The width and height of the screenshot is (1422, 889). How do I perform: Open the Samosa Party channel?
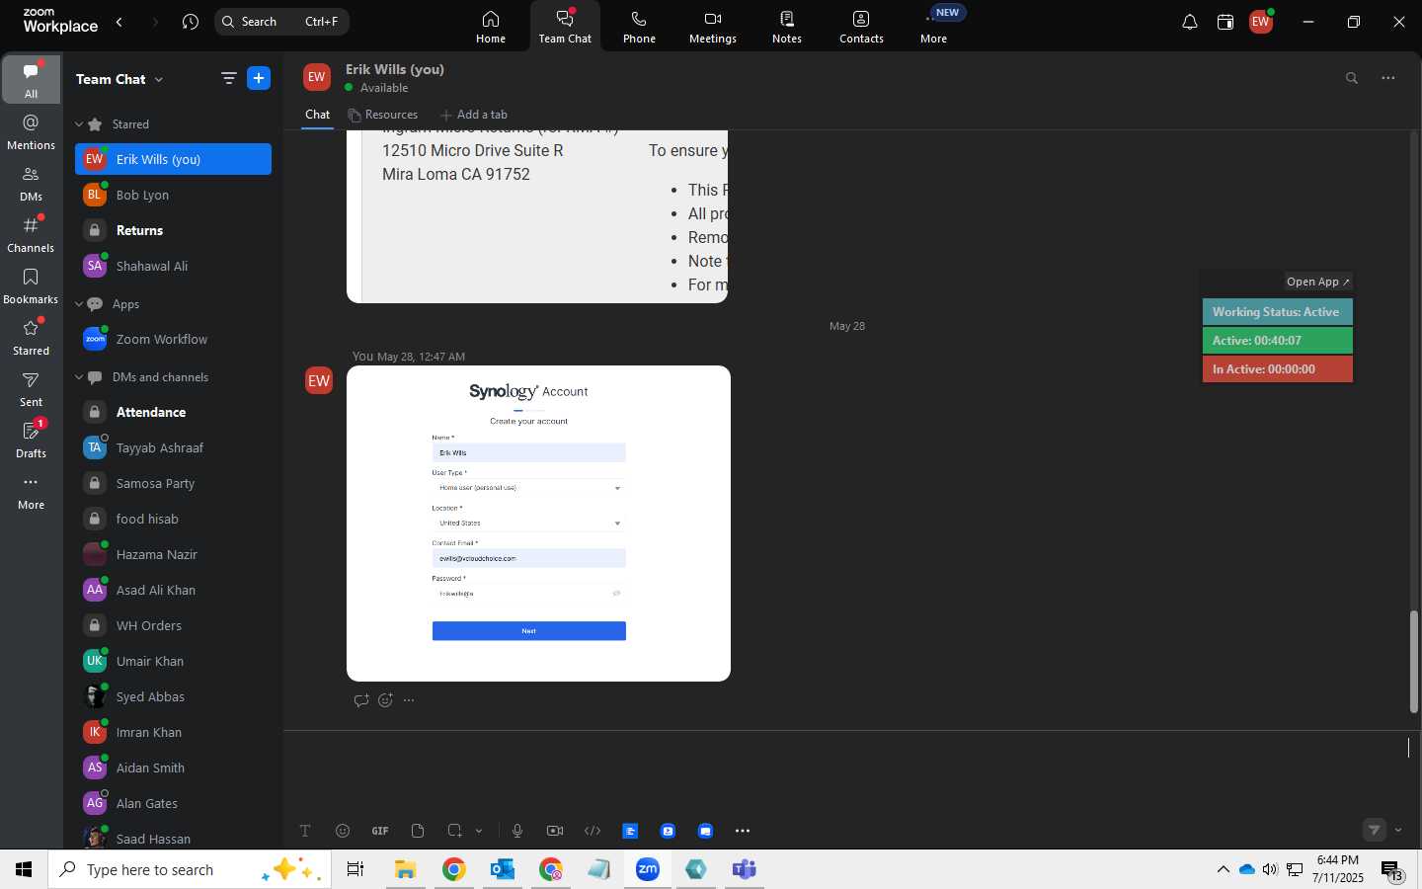[174, 483]
